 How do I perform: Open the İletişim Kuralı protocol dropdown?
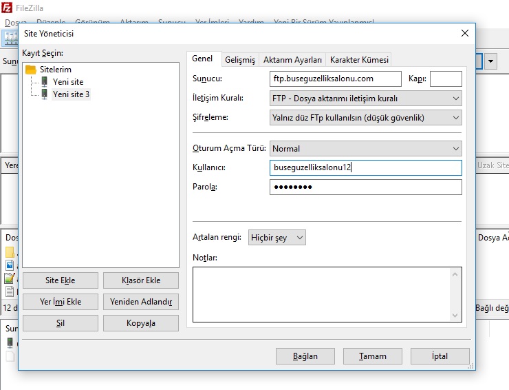coord(365,99)
